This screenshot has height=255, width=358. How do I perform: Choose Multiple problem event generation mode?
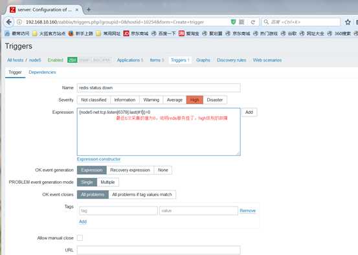(107, 182)
